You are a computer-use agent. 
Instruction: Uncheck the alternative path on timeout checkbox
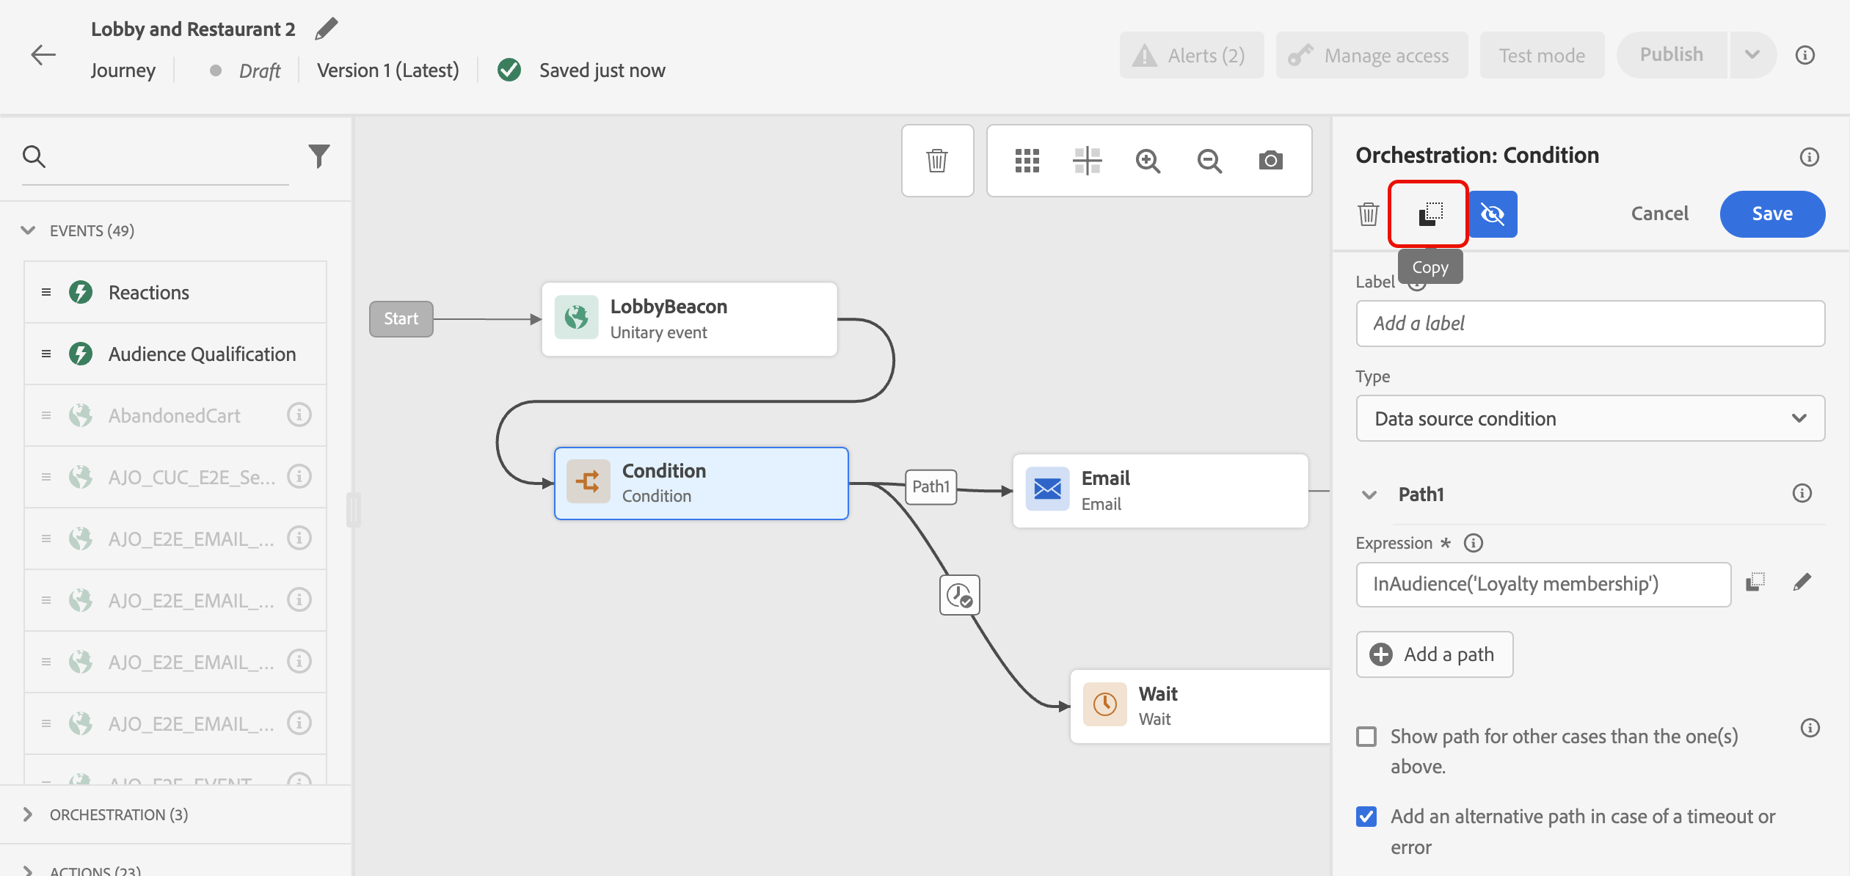(1366, 817)
